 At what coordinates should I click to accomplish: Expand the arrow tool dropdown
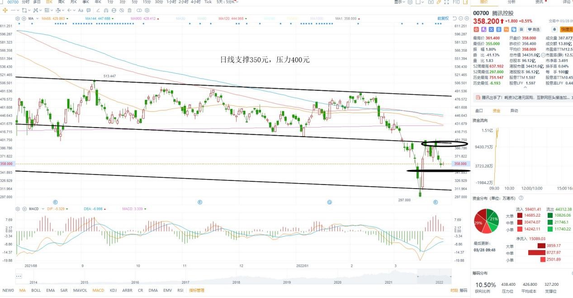[74, 10]
